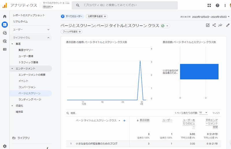
Task: Open レポートのスナップショット
Action: [x=29, y=15]
